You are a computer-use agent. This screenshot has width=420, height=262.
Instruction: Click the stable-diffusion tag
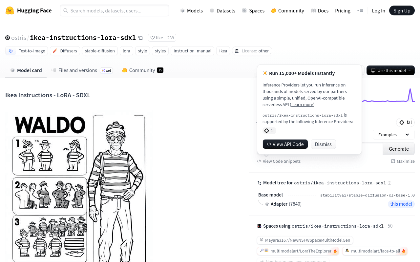(100, 51)
